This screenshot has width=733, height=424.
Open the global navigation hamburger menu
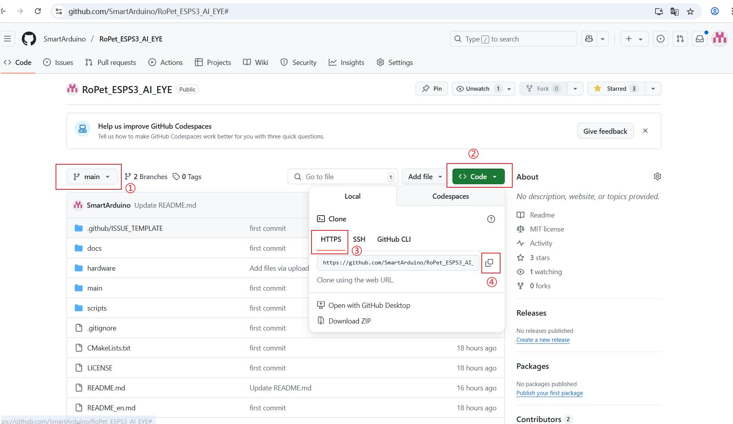[7, 39]
